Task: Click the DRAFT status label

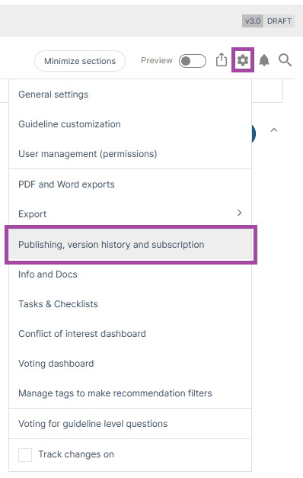Action: [279, 21]
